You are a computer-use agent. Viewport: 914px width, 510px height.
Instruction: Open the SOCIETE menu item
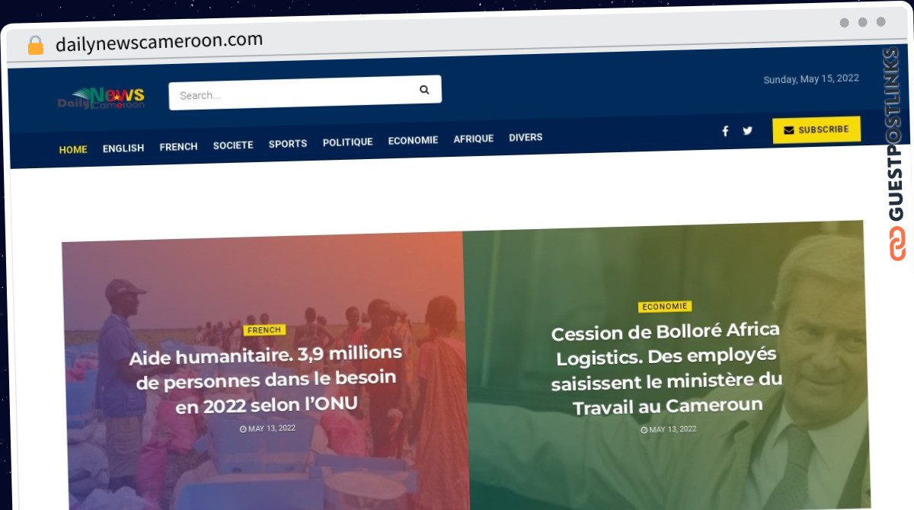click(x=233, y=145)
